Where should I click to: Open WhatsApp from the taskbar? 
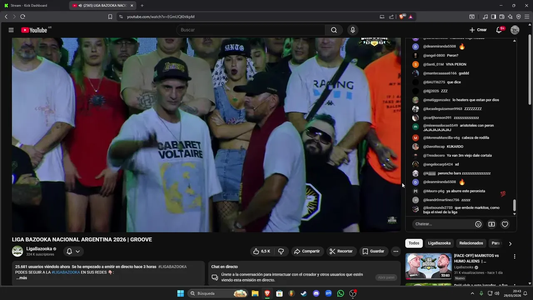[341, 293]
